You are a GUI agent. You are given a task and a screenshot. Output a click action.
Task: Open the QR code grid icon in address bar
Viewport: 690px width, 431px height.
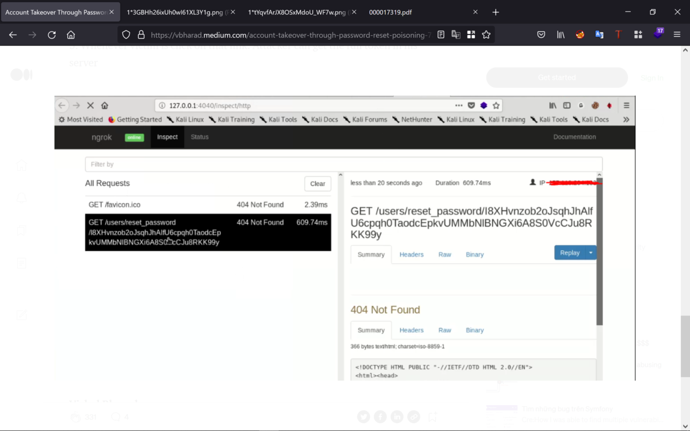click(471, 34)
